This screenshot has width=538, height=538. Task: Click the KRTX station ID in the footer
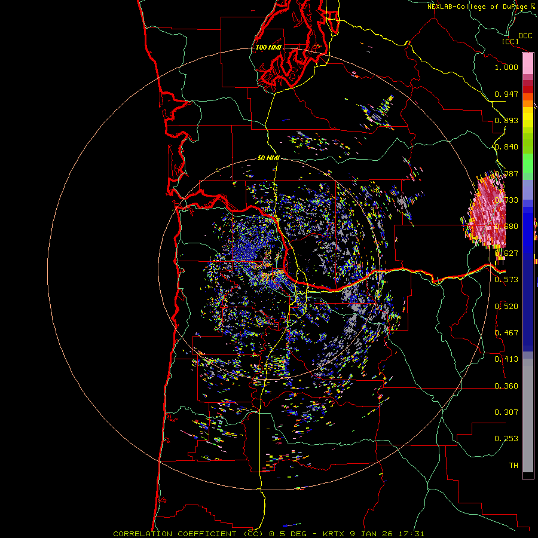pyautogui.click(x=334, y=534)
